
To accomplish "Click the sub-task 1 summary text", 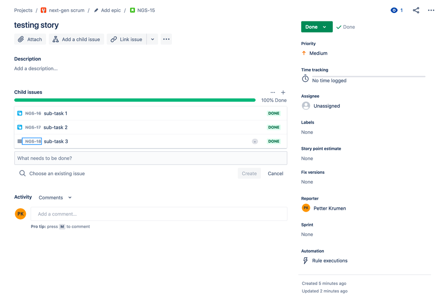I will [56, 113].
